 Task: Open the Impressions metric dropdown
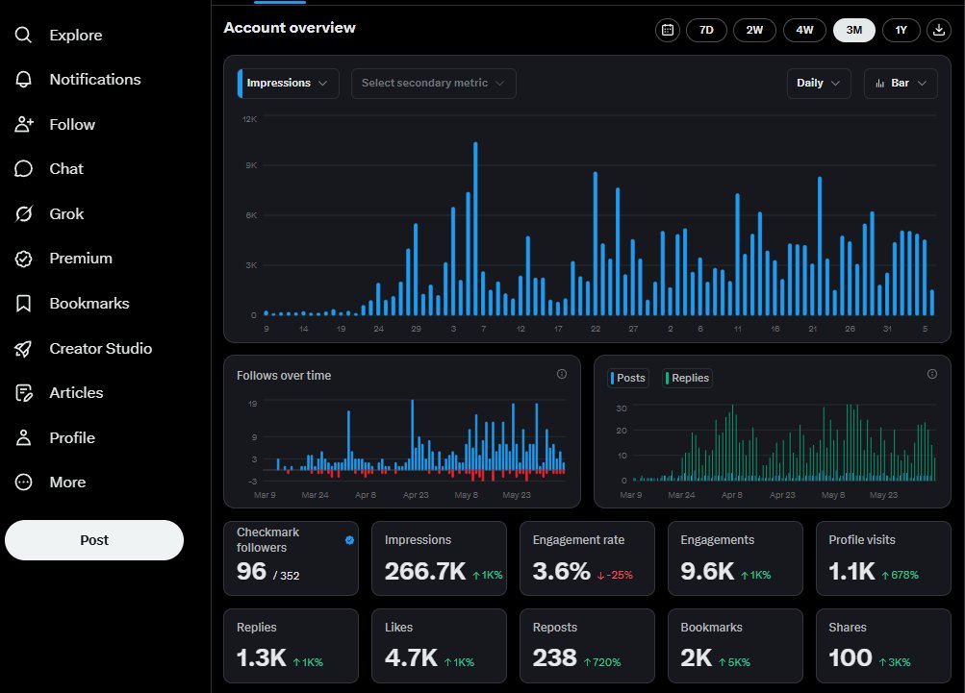pyautogui.click(x=288, y=83)
